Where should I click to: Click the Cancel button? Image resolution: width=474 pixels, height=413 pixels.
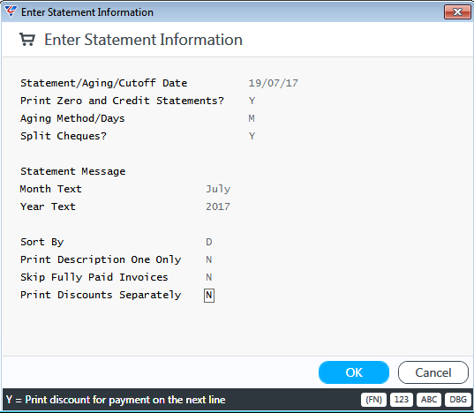click(x=433, y=372)
